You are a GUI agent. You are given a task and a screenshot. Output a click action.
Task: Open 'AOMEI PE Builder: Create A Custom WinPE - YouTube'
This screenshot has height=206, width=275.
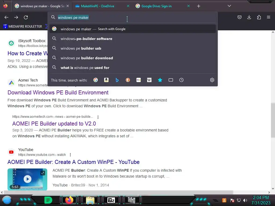tap(74, 162)
